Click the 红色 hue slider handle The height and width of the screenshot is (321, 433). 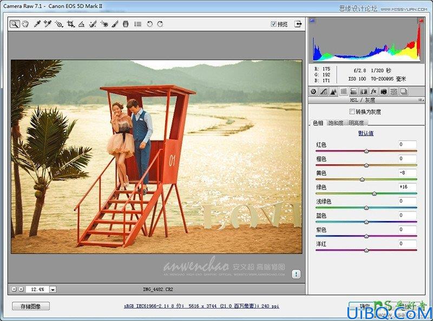(x=366, y=151)
